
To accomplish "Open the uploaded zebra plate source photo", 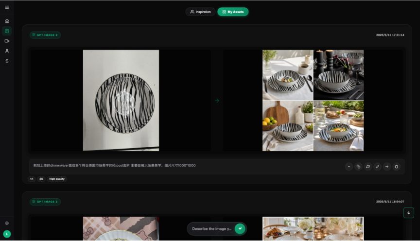I will coord(121,101).
